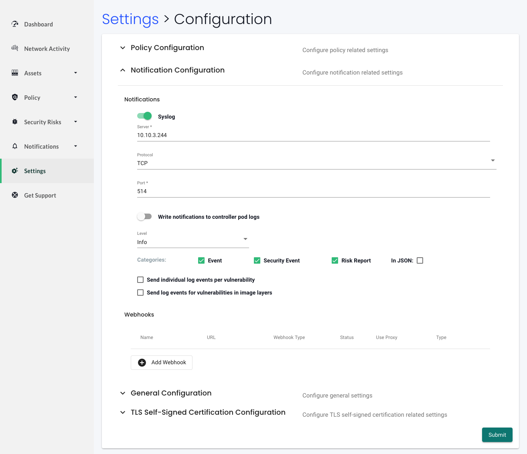Enable writing notifications to controller pod logs
This screenshot has height=454, width=527.
[x=144, y=217]
